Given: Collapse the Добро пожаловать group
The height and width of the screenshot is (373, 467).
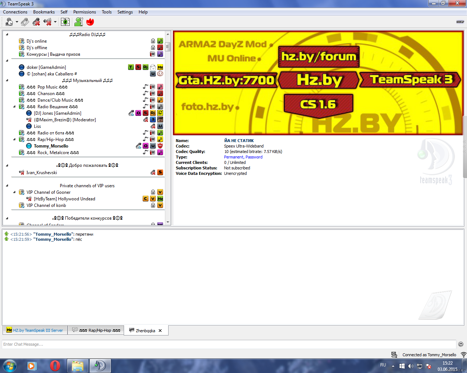Looking at the screenshot, I should 7,165.
